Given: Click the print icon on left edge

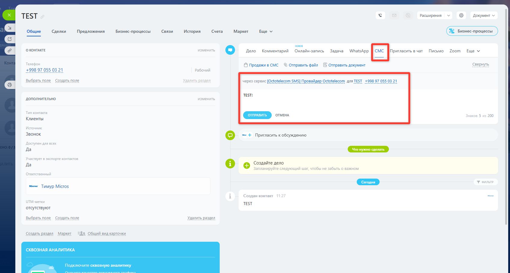Looking at the screenshot, I should pyautogui.click(x=10, y=85).
